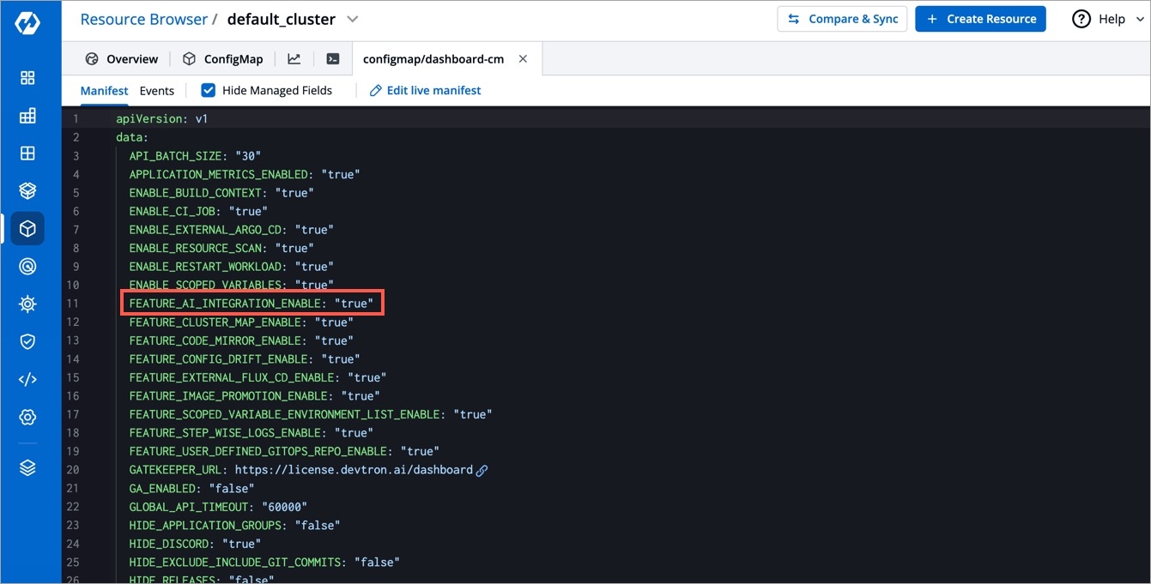Click the link icon next to GATEKEEPER_URL

[x=482, y=470]
